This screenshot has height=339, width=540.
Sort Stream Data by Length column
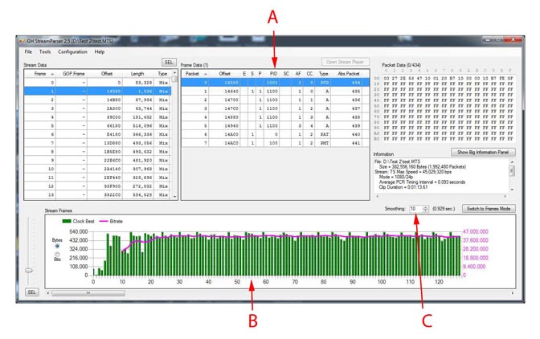[137, 73]
